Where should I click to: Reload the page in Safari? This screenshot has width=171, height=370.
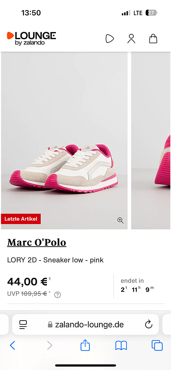click(149, 324)
